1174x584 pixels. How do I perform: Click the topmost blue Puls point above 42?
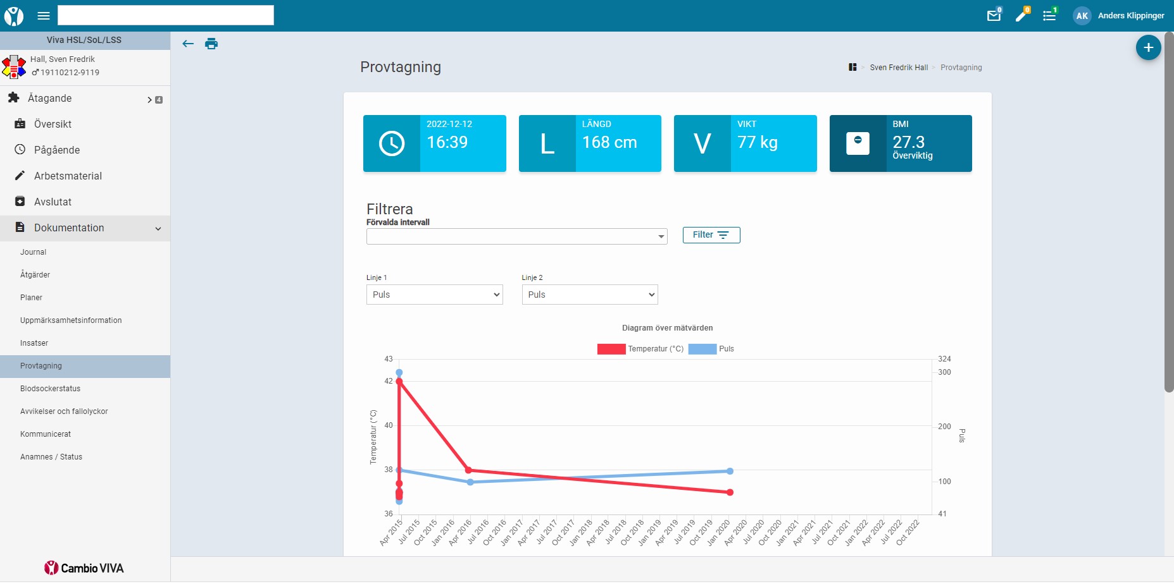[x=399, y=373]
